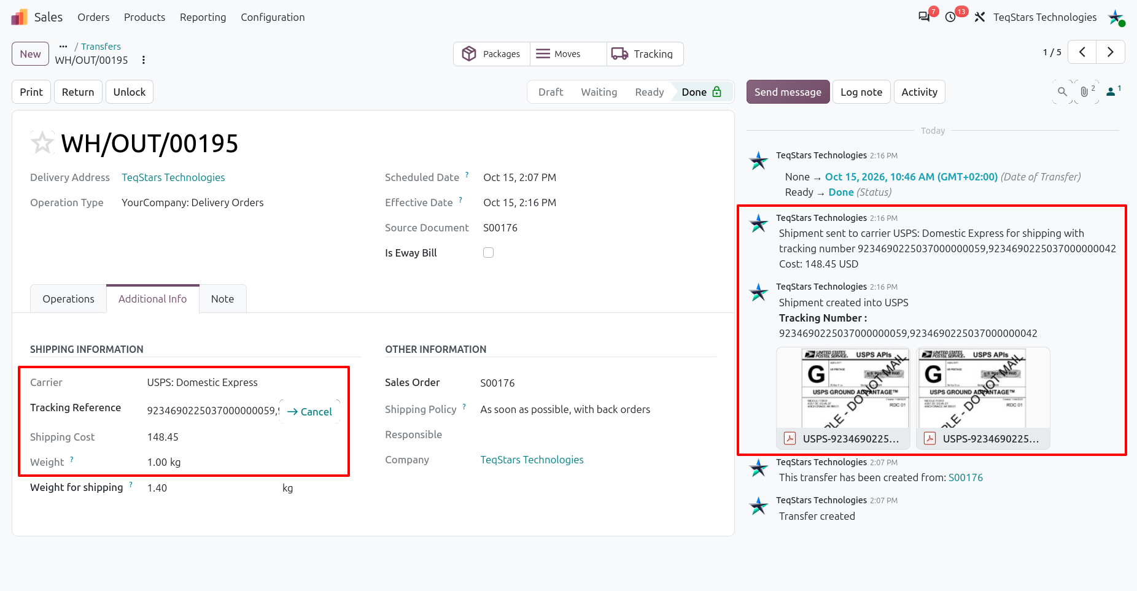Click the Print button
Screen dimensions: 1137x591
[x=31, y=92]
